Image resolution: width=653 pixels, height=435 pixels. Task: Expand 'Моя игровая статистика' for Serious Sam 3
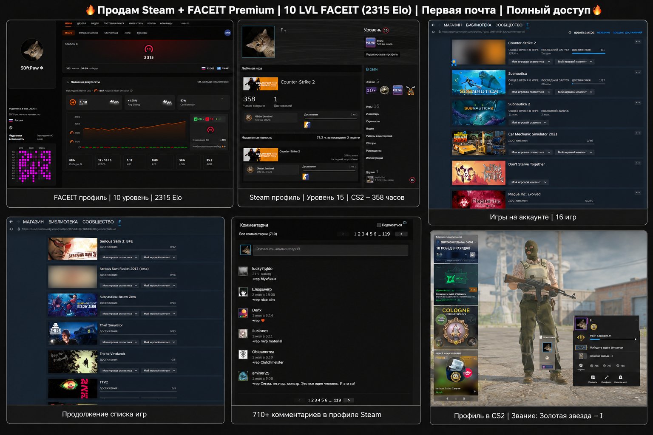click(x=119, y=257)
